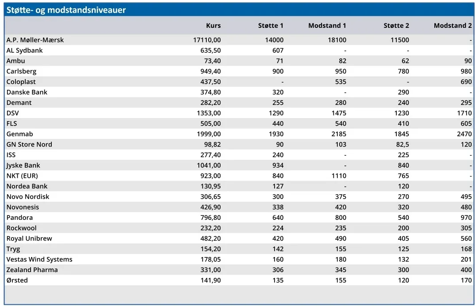Click the 'Demant' row name
476x307 pixels.
(x=19, y=103)
